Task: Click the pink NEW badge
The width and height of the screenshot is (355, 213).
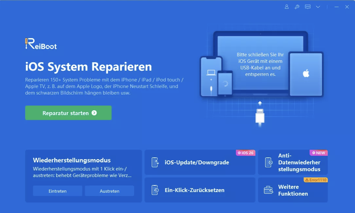Action: pos(319,153)
